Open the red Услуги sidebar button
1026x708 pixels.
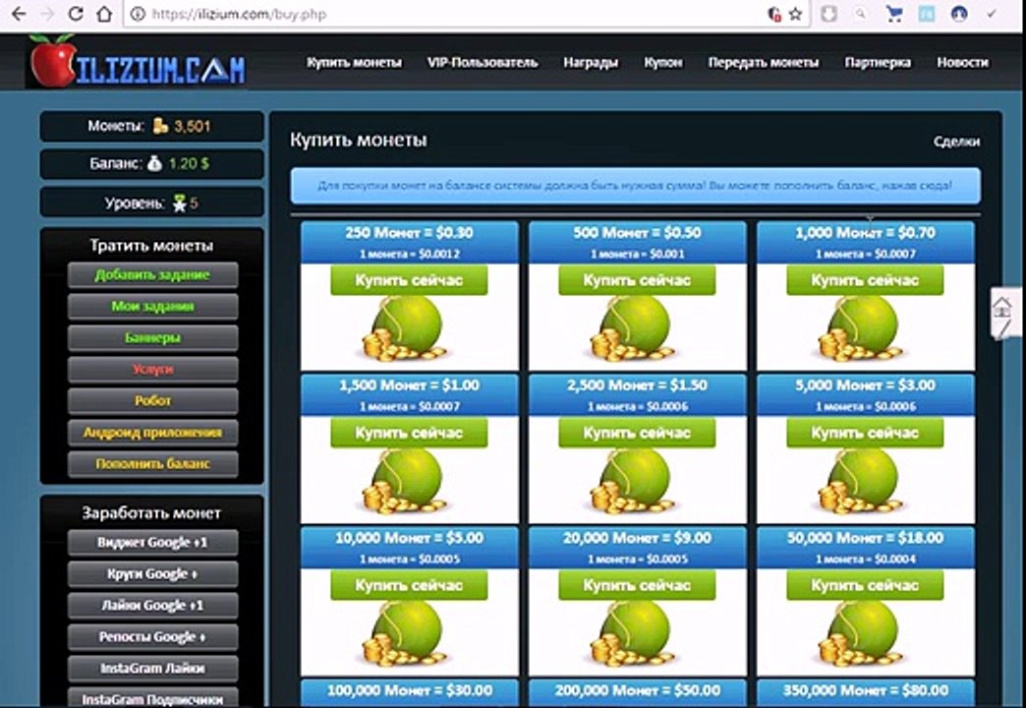point(152,370)
